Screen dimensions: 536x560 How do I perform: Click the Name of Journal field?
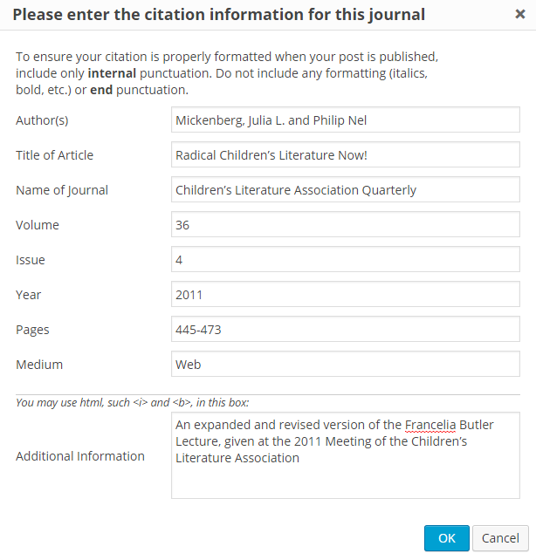[346, 190]
